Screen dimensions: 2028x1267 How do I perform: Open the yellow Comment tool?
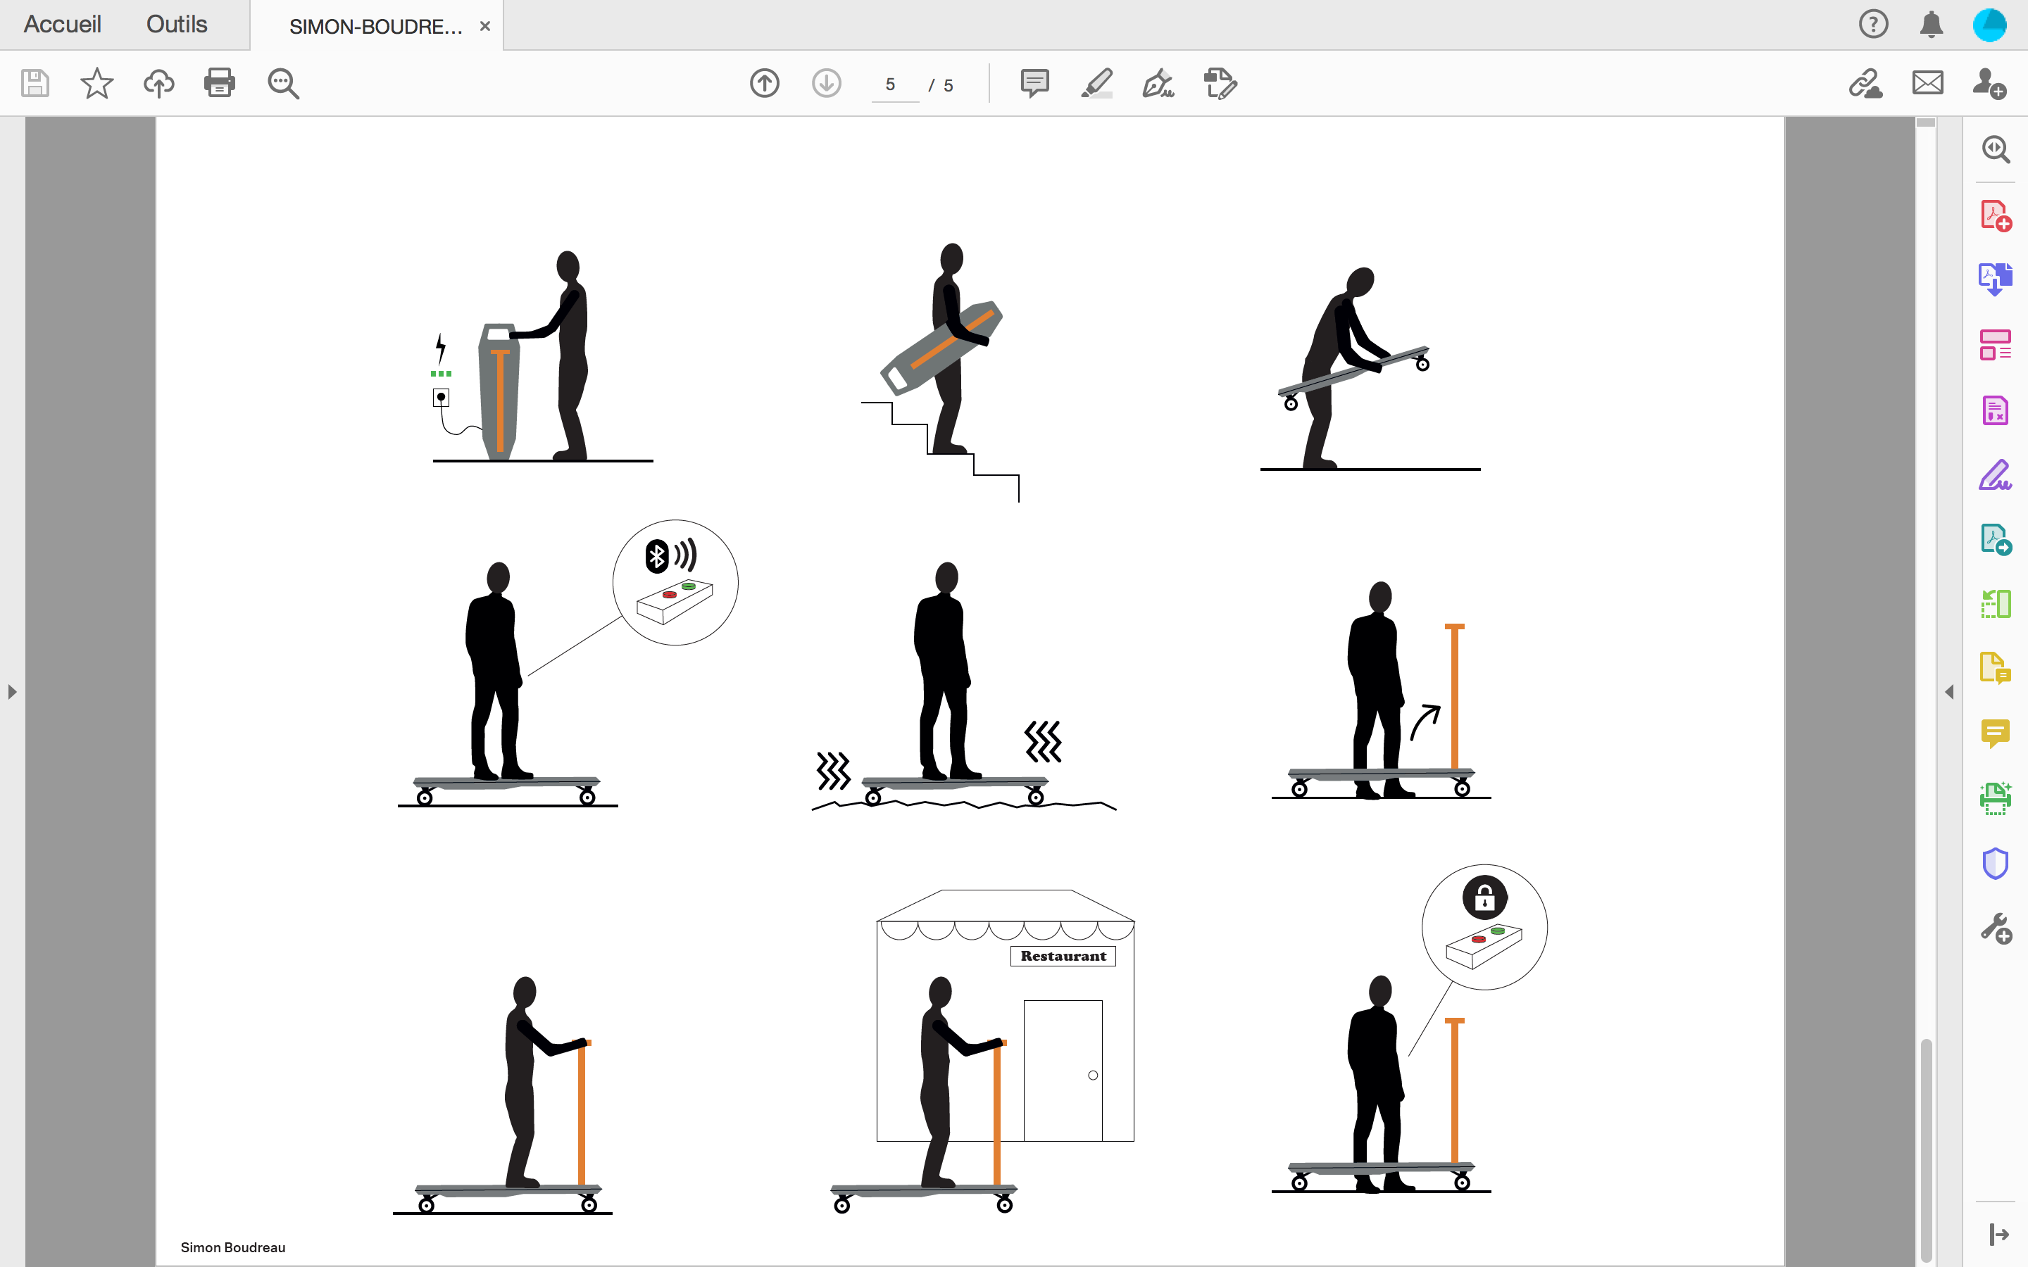pyautogui.click(x=1996, y=733)
